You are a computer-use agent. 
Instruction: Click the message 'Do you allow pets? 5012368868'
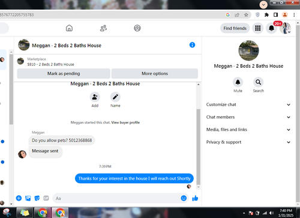[62, 140]
